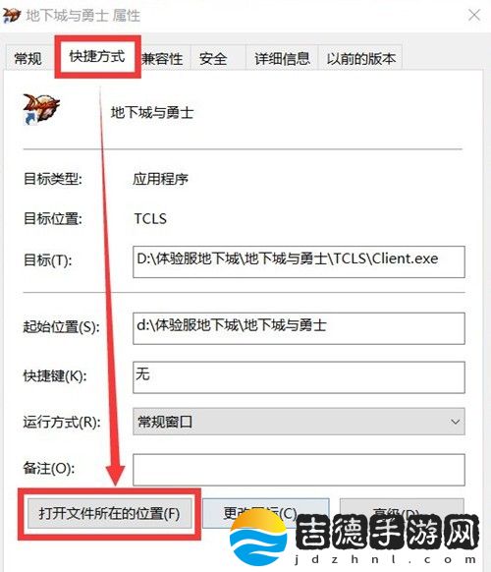Viewport: 491px width, 572px height.
Task: Switch to the 常规 tab
Action: click(27, 58)
